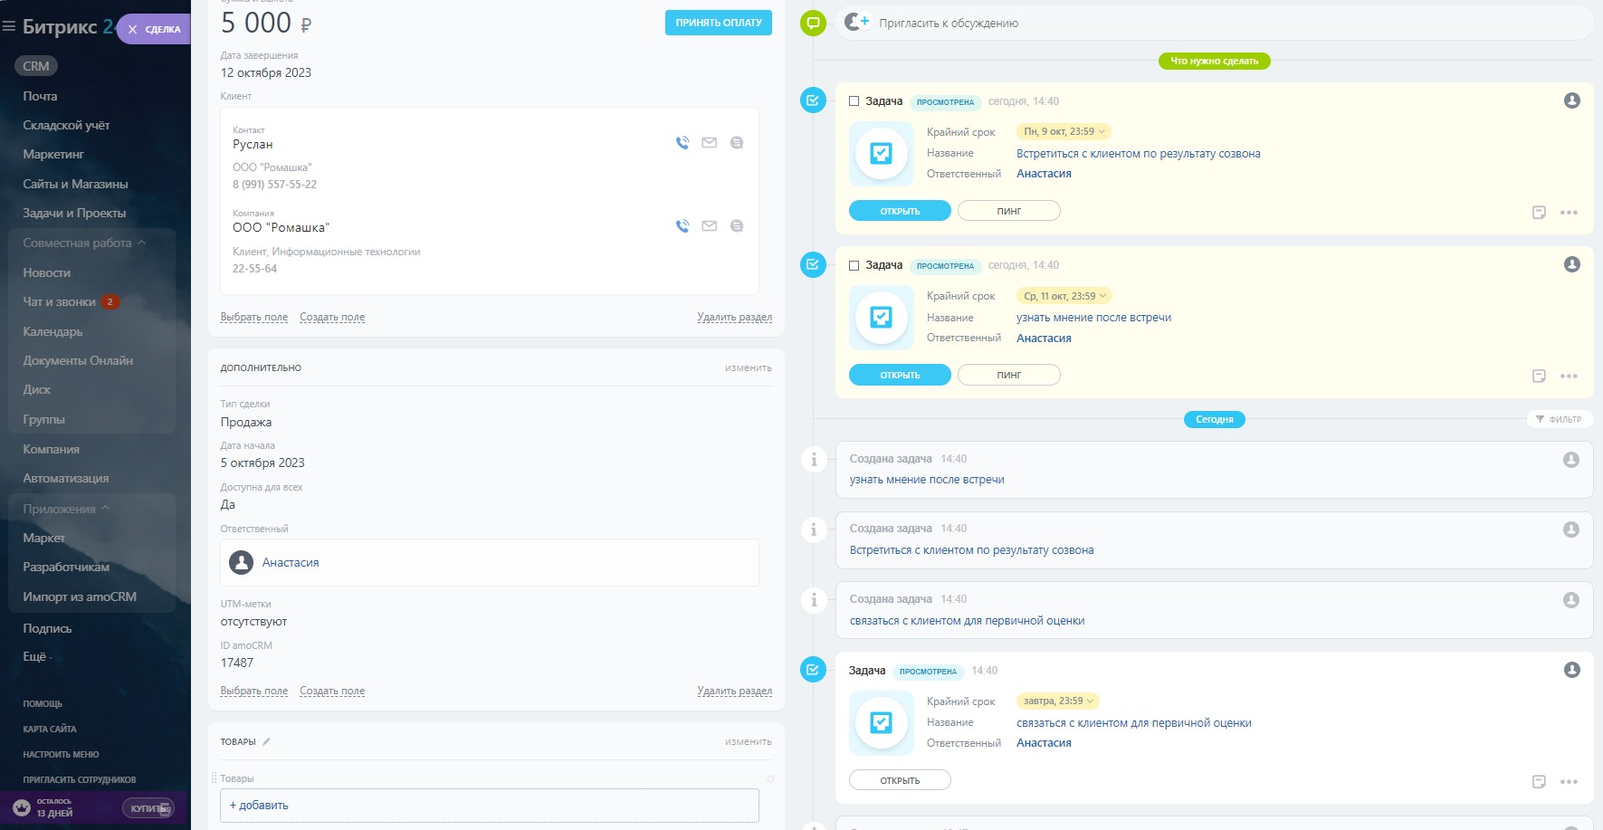This screenshot has width=1603, height=830.
Task: Click Пинг button on first task
Action: [1008, 211]
